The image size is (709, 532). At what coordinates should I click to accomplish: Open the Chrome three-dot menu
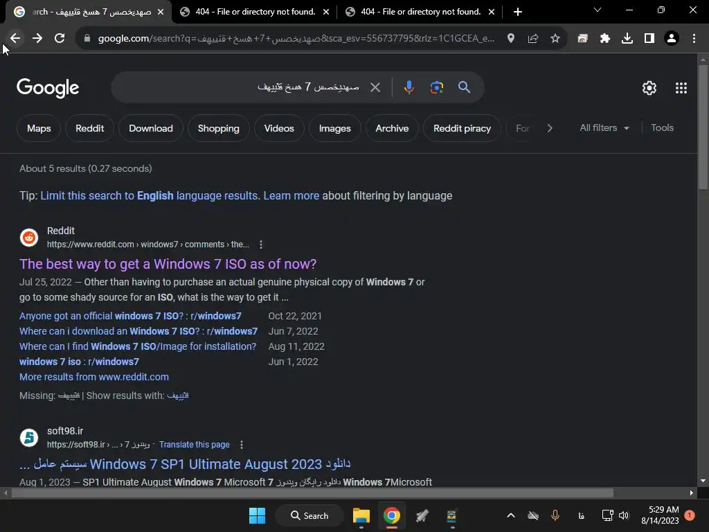(694, 39)
